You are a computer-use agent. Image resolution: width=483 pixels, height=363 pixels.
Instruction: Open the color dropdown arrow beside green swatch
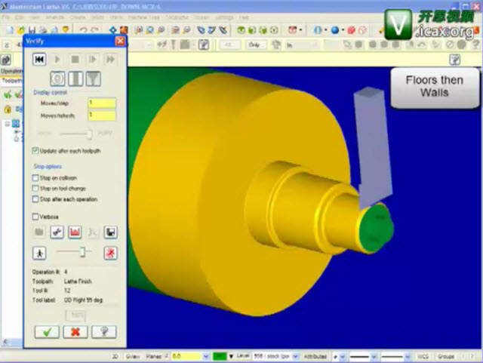tap(231, 356)
